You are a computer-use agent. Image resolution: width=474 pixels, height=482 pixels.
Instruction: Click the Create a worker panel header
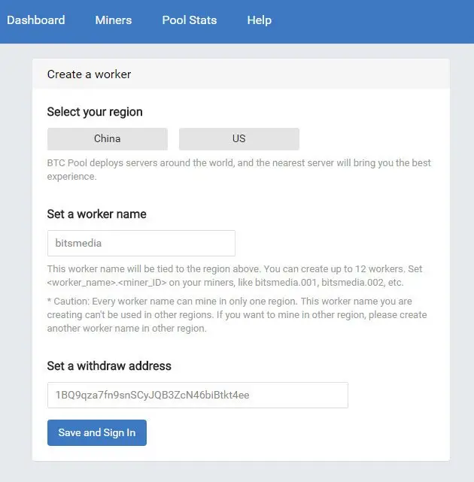[x=241, y=74]
